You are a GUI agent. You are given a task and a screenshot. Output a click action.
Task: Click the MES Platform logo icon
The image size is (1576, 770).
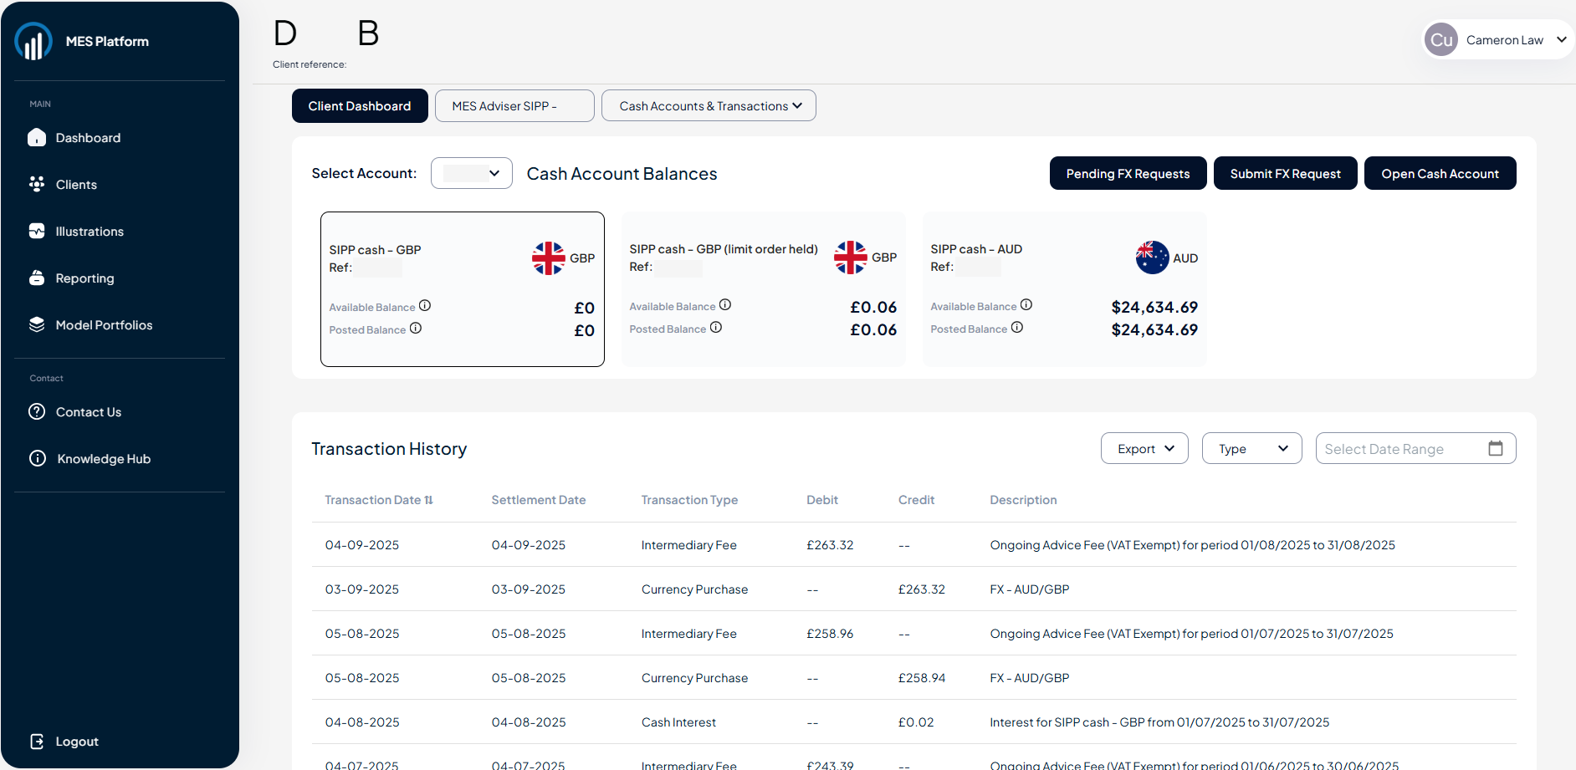[33, 41]
